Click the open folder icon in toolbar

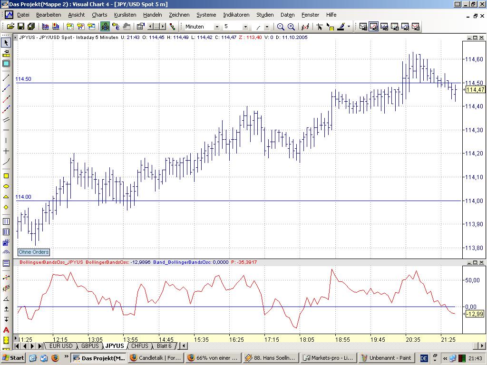(x=10, y=27)
